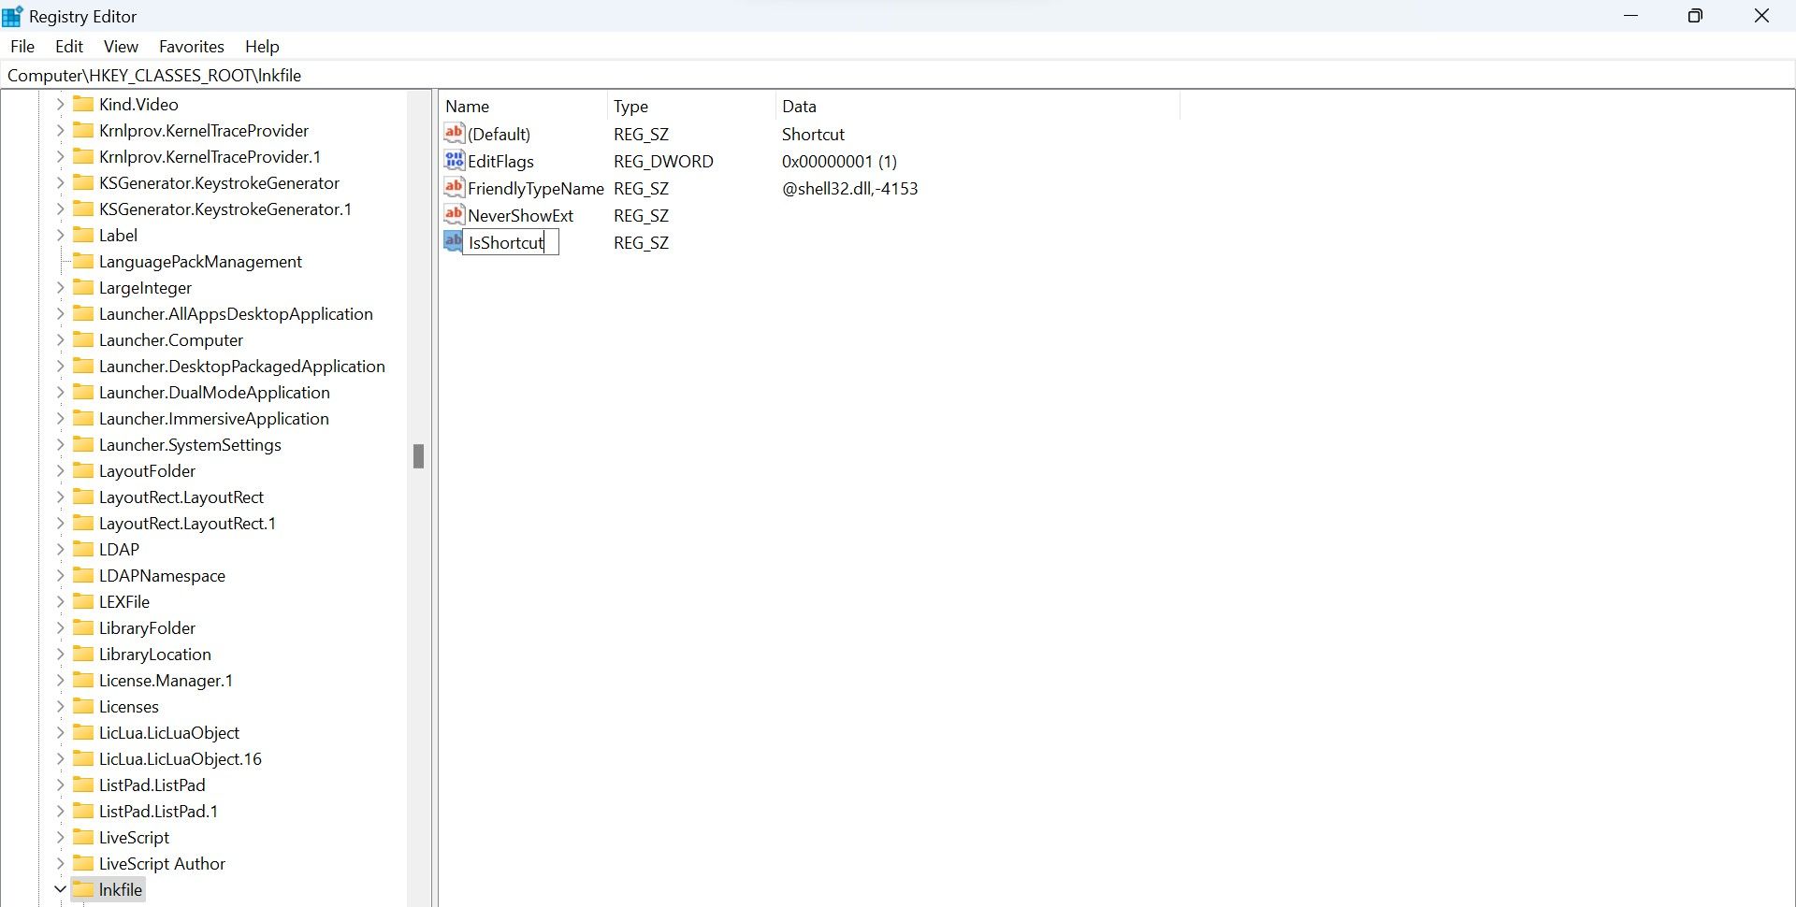Click the Registry Editor app icon in title bar
The image size is (1796, 907).
pyautogui.click(x=12, y=17)
